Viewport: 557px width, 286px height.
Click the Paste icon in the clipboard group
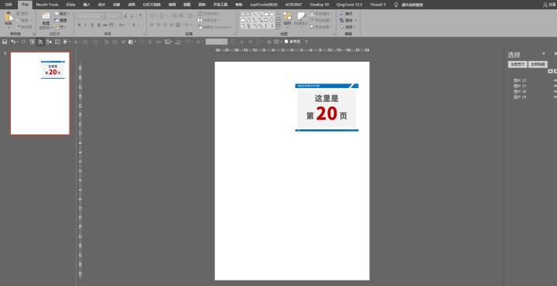[9, 17]
